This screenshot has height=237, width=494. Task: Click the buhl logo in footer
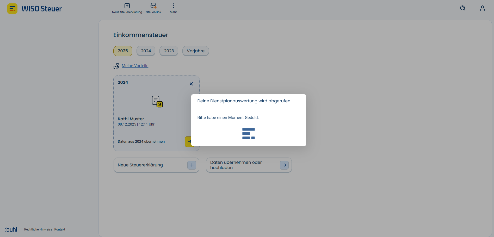click(x=11, y=229)
